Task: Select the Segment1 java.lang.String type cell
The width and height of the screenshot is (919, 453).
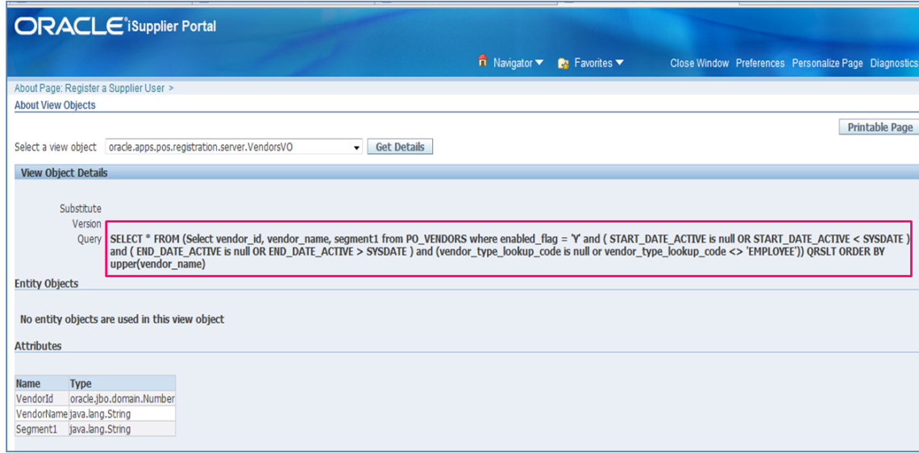Action: click(122, 429)
